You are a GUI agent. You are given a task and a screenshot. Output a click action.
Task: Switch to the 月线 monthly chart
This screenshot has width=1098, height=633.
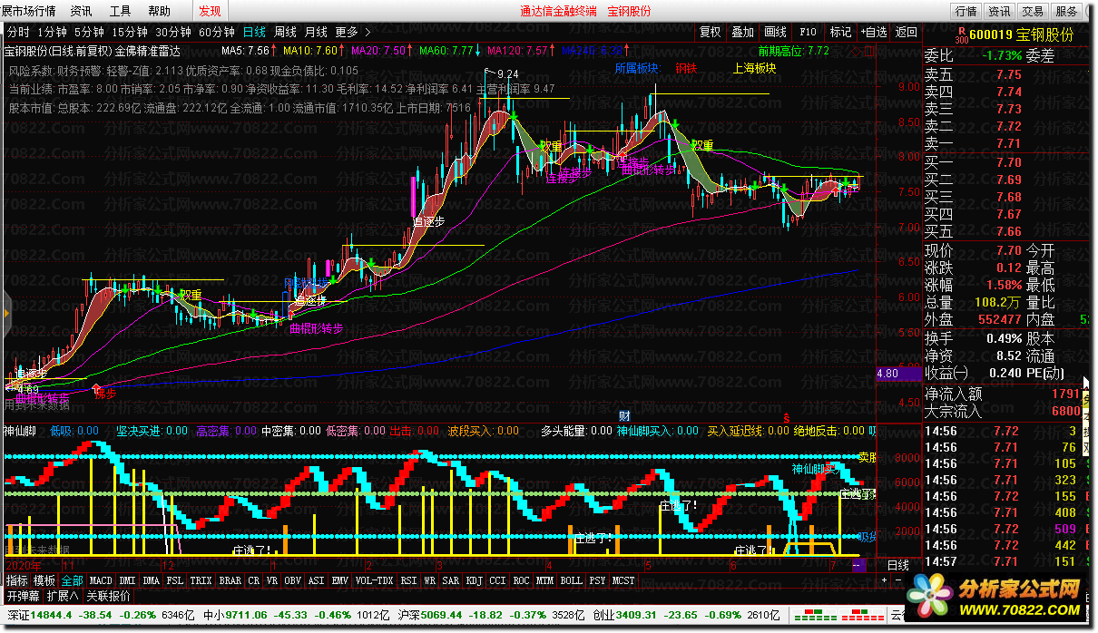pos(316,32)
